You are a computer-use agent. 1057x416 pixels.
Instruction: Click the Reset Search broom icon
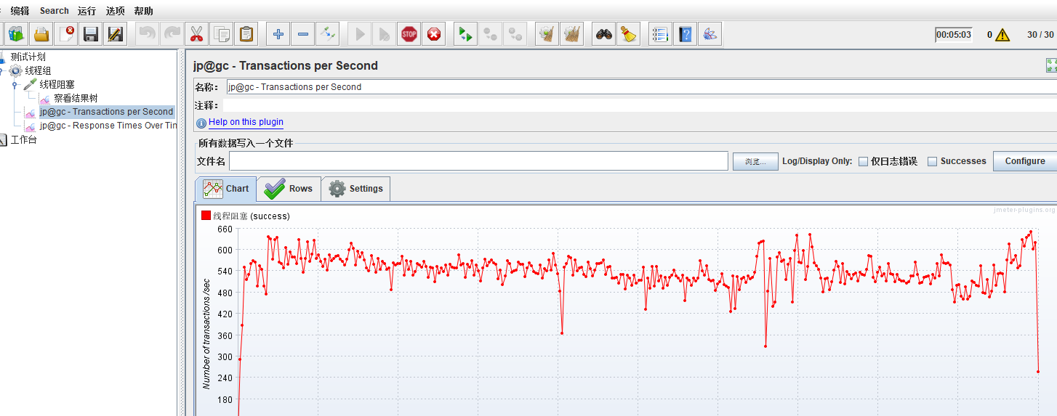(x=628, y=33)
